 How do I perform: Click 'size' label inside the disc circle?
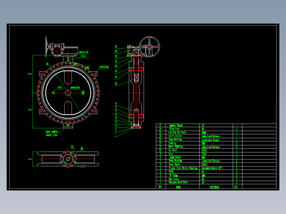[x=59, y=87]
